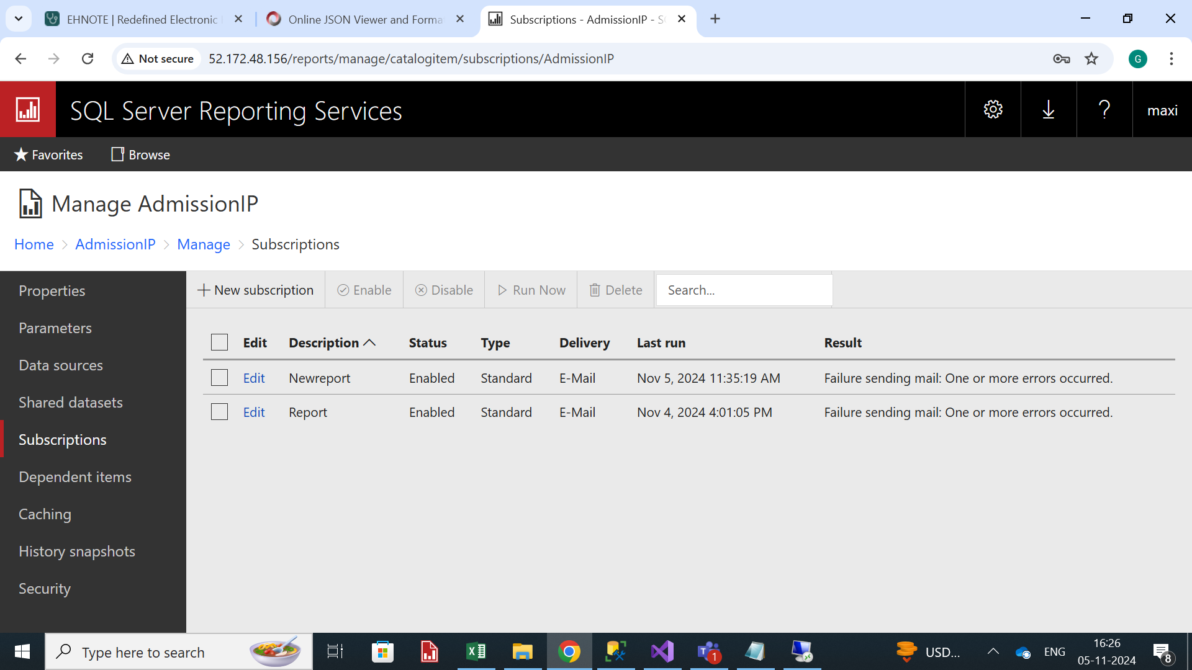Click the Newreport failure result text
This screenshot has height=670, width=1192.
click(x=968, y=378)
